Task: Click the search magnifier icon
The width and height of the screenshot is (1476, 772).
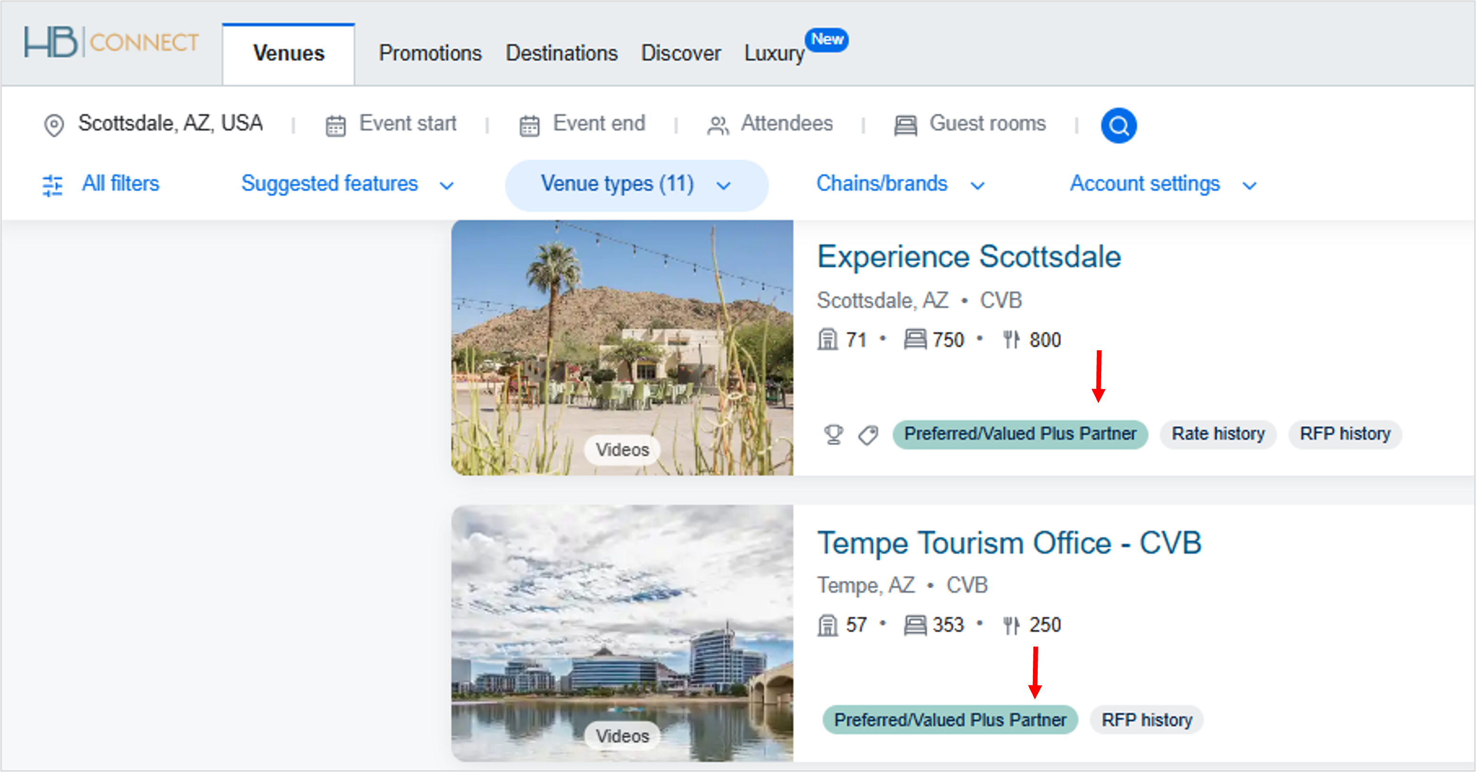Action: (1118, 125)
